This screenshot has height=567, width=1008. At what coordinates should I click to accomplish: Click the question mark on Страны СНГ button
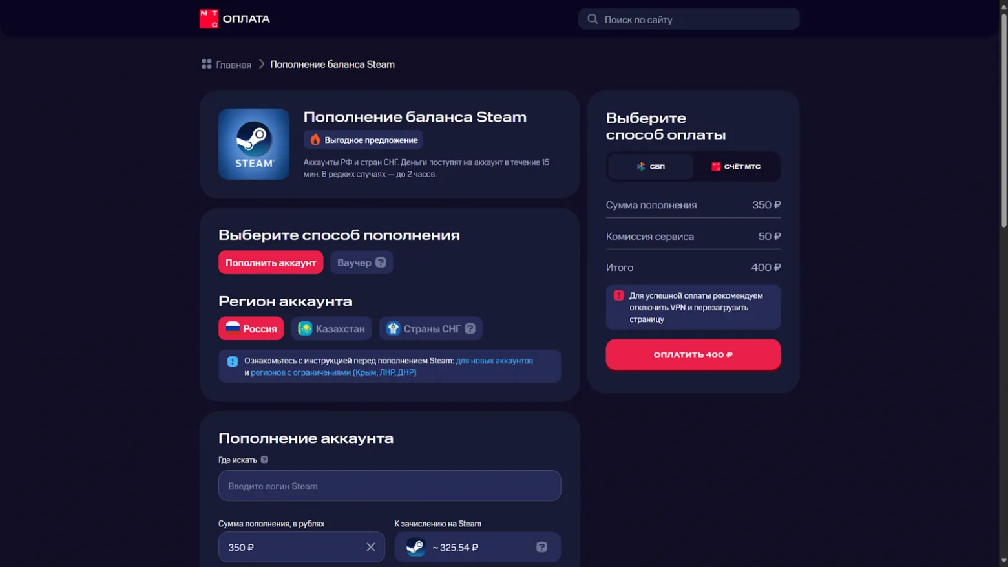(471, 328)
